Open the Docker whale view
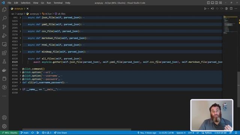 click(4, 70)
